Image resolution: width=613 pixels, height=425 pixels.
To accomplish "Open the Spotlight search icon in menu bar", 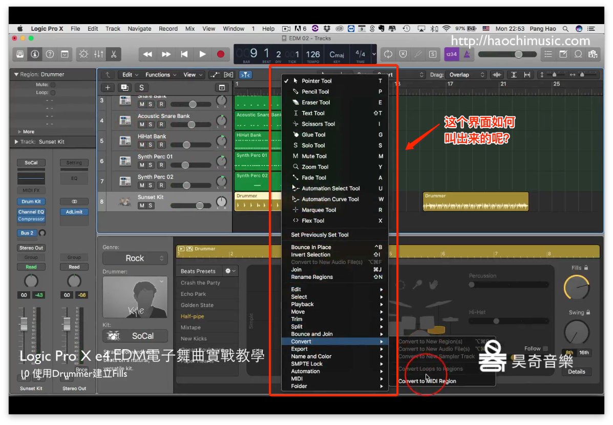I will point(565,29).
